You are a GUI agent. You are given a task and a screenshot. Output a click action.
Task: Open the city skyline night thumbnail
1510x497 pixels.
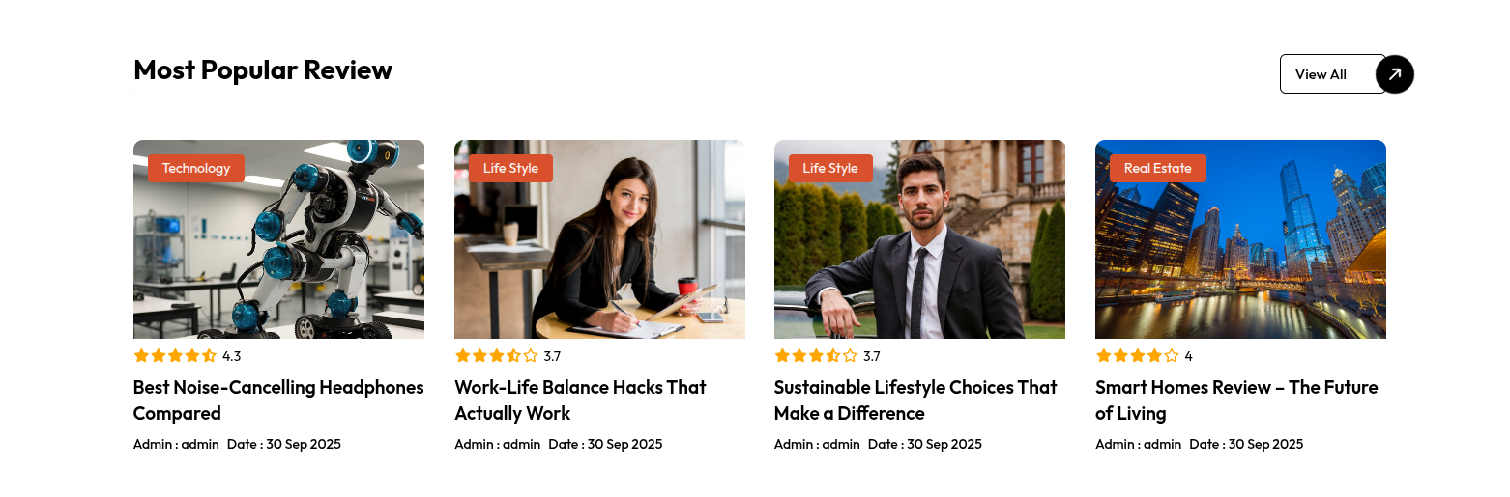1240,239
